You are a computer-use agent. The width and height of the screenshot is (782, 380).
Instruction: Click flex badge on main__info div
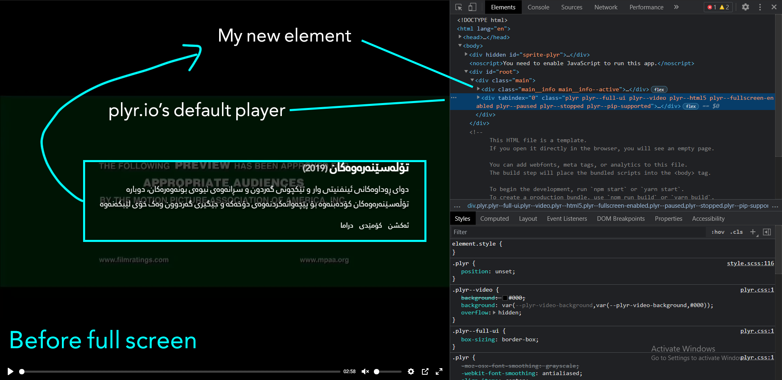click(659, 90)
